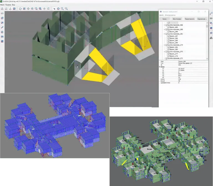Click the magnifier-with-rectangle zoom icon
This screenshot has height=186, width=213.
click(62, 9)
